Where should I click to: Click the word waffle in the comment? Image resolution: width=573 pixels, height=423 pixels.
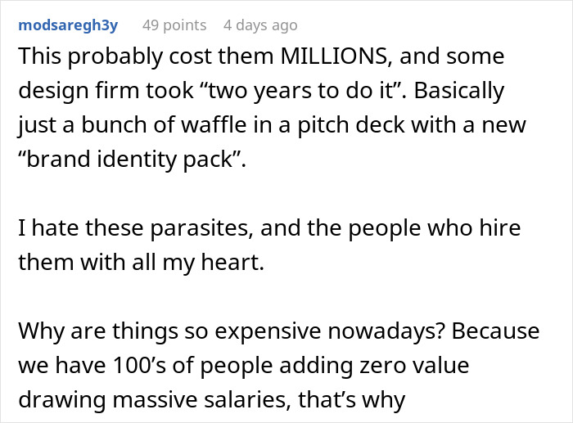(x=214, y=125)
